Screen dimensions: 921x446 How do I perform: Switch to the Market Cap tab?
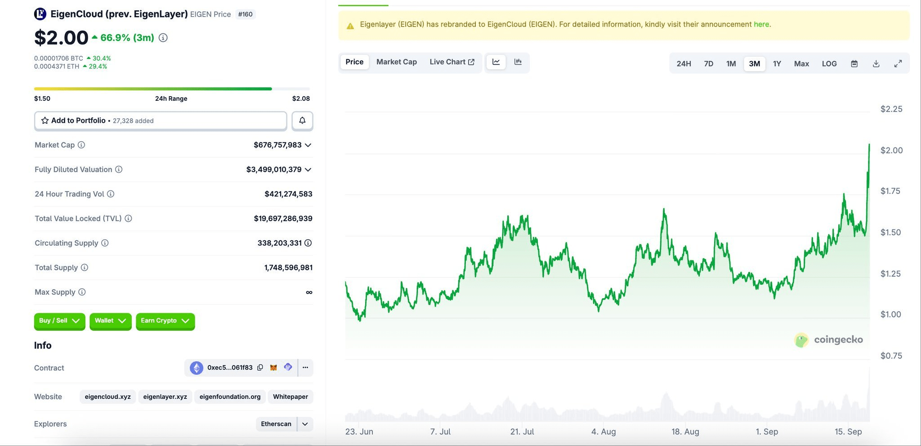click(396, 62)
